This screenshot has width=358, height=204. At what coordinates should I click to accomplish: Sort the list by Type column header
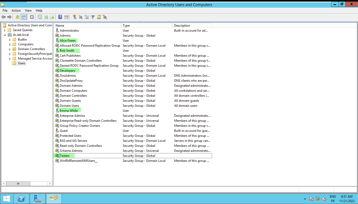[x=146, y=26]
